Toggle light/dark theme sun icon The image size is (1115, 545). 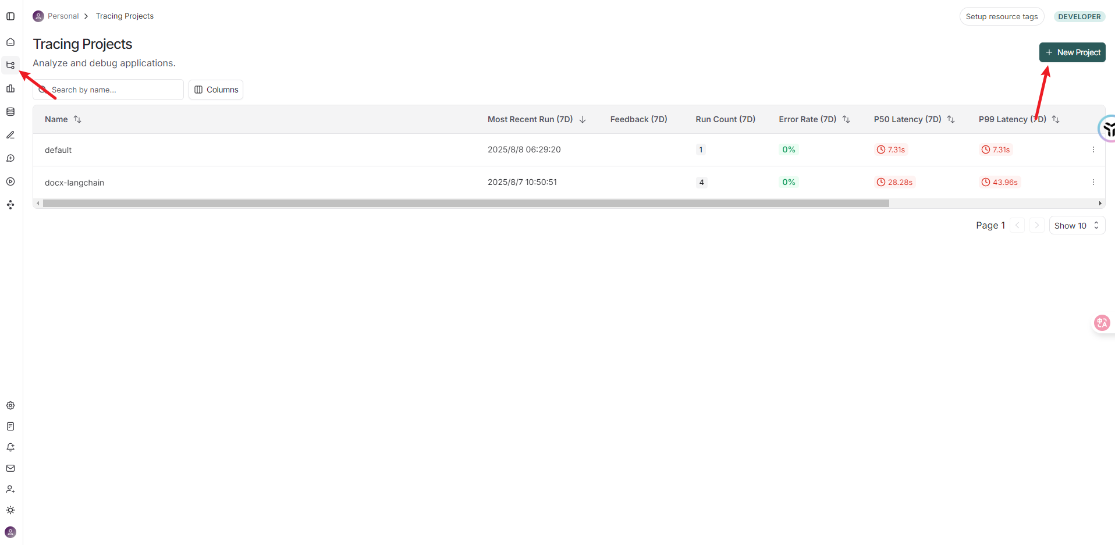[10, 510]
